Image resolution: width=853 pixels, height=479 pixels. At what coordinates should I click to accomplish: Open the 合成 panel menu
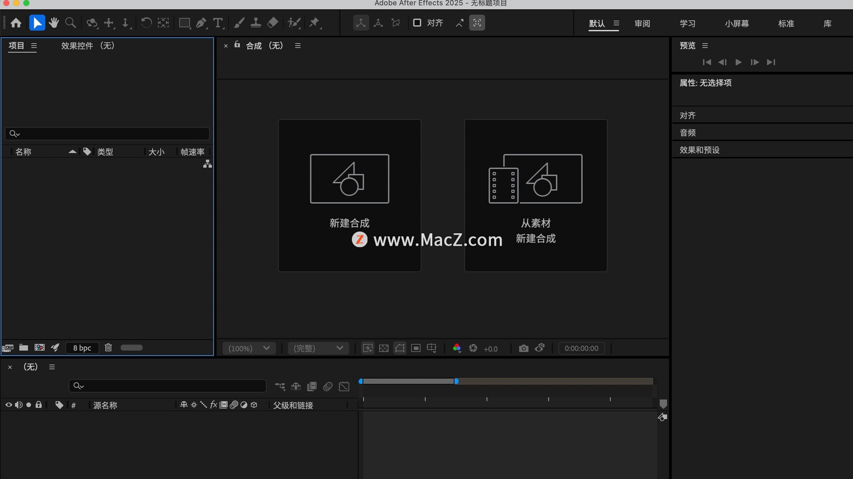298,46
